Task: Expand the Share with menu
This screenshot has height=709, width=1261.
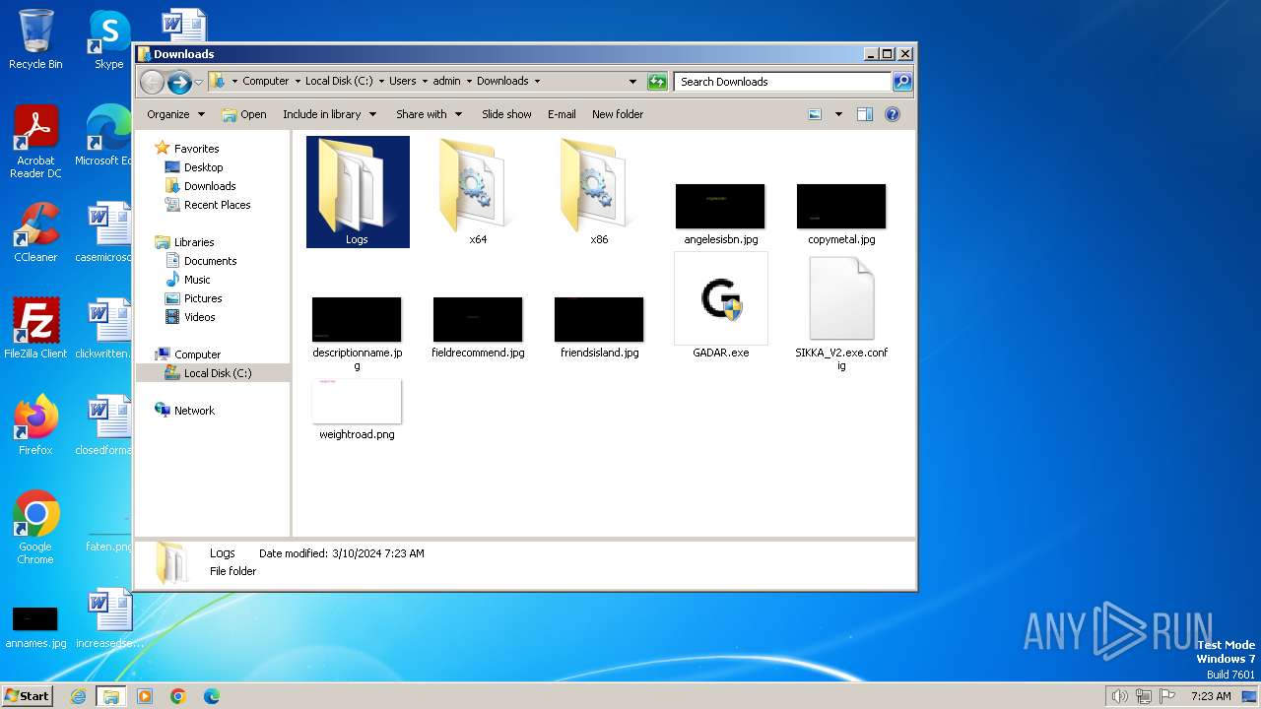Action: (x=429, y=114)
